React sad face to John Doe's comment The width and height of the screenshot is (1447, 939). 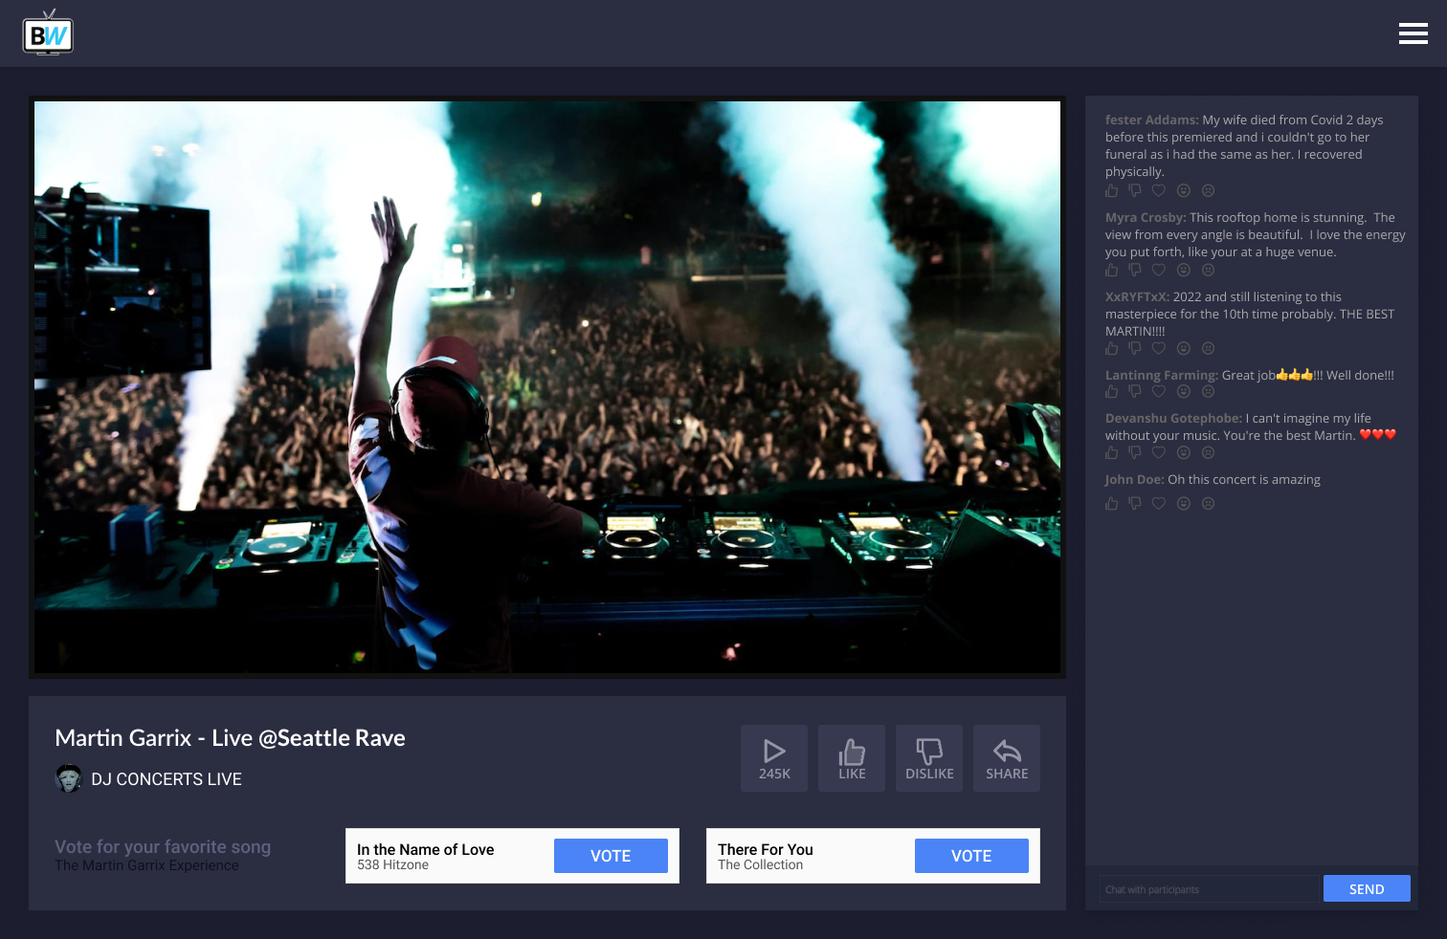[x=1209, y=503]
